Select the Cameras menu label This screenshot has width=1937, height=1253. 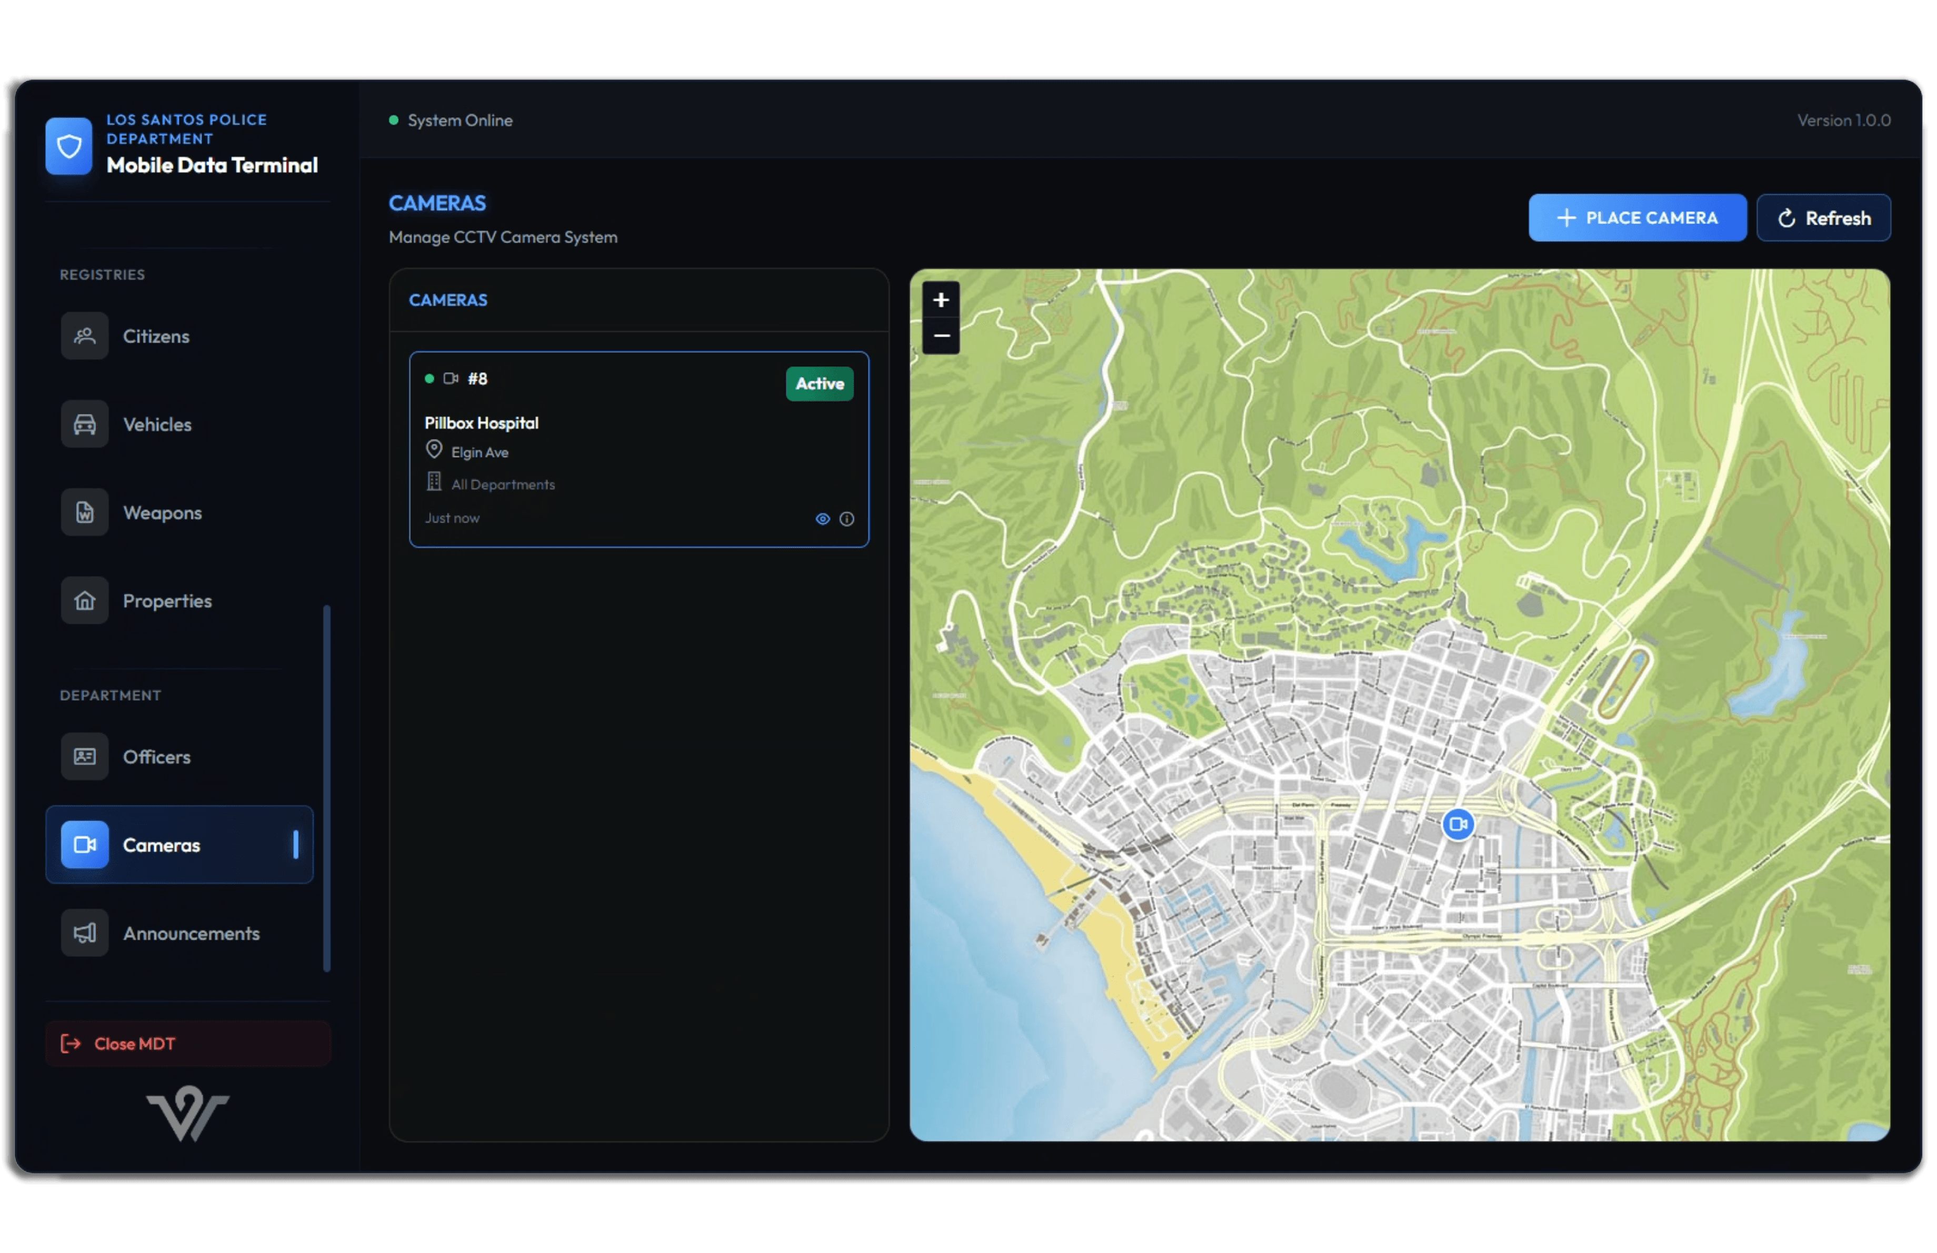point(161,846)
